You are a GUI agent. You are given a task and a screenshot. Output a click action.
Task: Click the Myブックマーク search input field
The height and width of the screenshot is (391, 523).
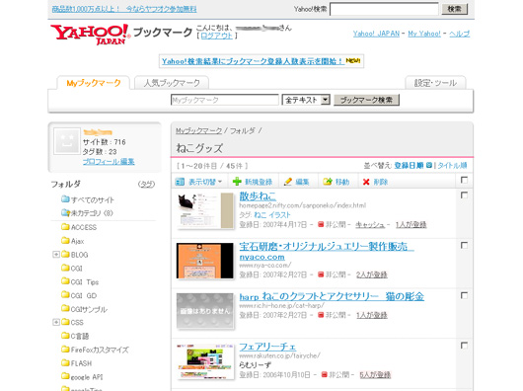pyautogui.click(x=224, y=100)
